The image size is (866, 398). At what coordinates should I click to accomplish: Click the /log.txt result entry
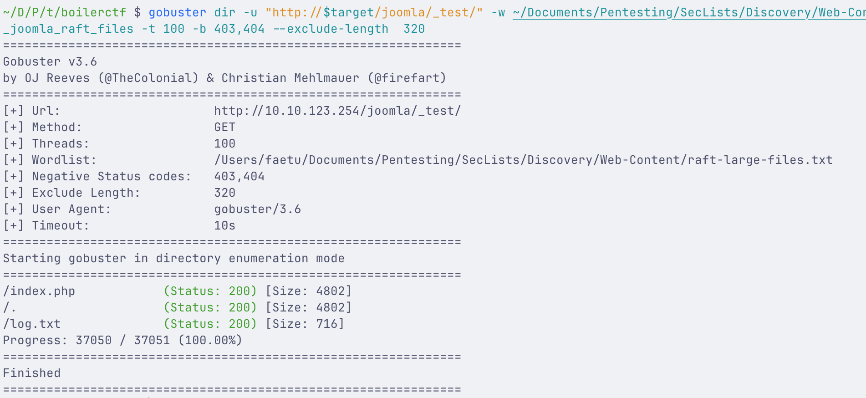[x=32, y=324]
